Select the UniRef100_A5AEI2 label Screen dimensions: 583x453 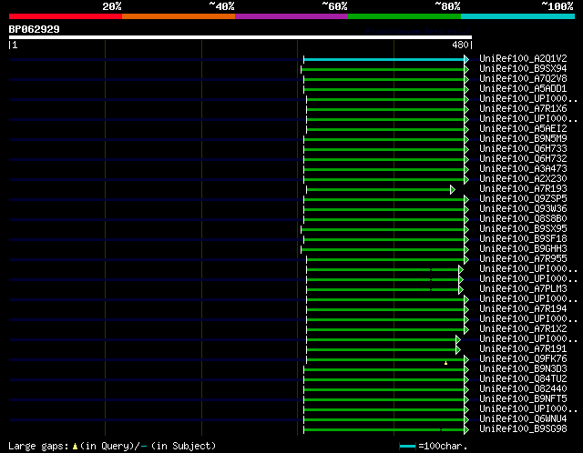tap(523, 129)
